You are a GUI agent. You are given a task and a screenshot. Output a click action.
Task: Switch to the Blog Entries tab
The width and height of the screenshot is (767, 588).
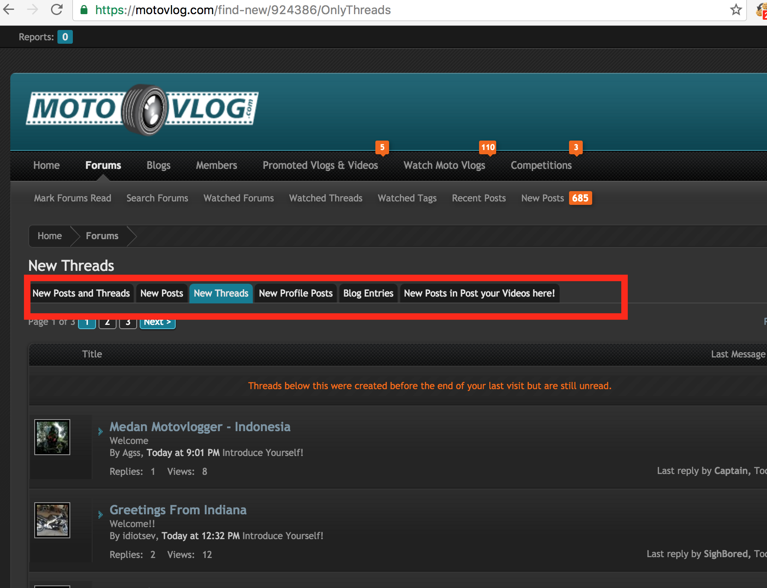coord(369,293)
